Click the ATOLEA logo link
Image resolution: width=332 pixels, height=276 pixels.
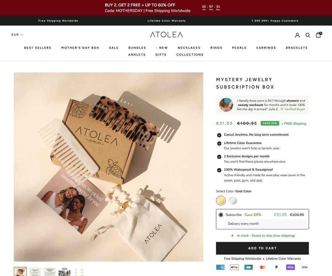pyautogui.click(x=166, y=35)
